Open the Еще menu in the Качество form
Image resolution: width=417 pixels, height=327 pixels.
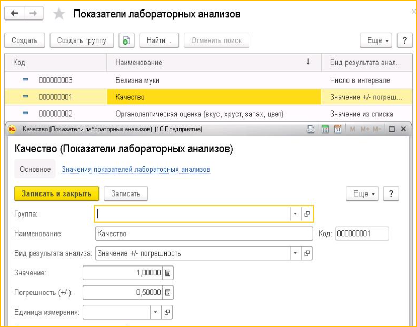pyautogui.click(x=362, y=193)
